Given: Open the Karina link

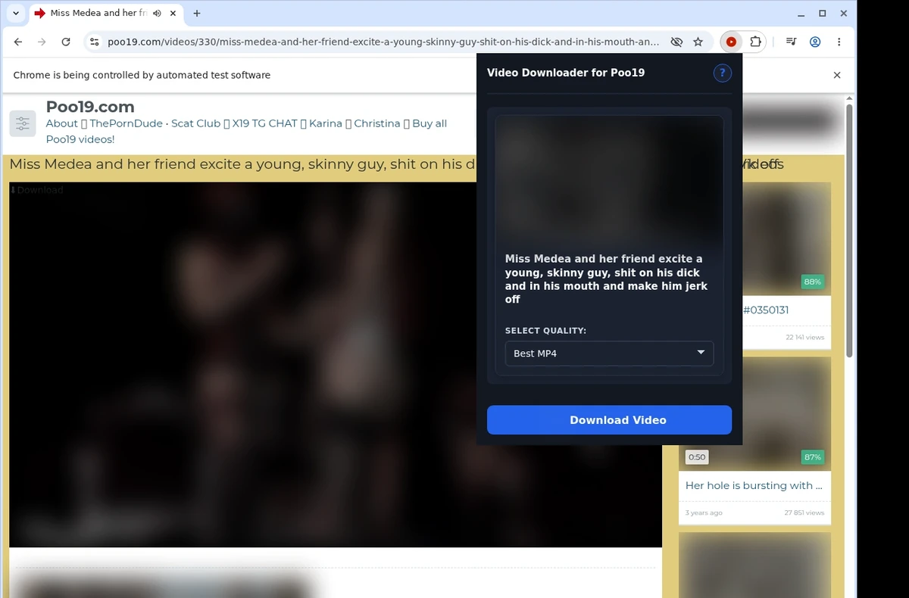Looking at the screenshot, I should tap(326, 123).
